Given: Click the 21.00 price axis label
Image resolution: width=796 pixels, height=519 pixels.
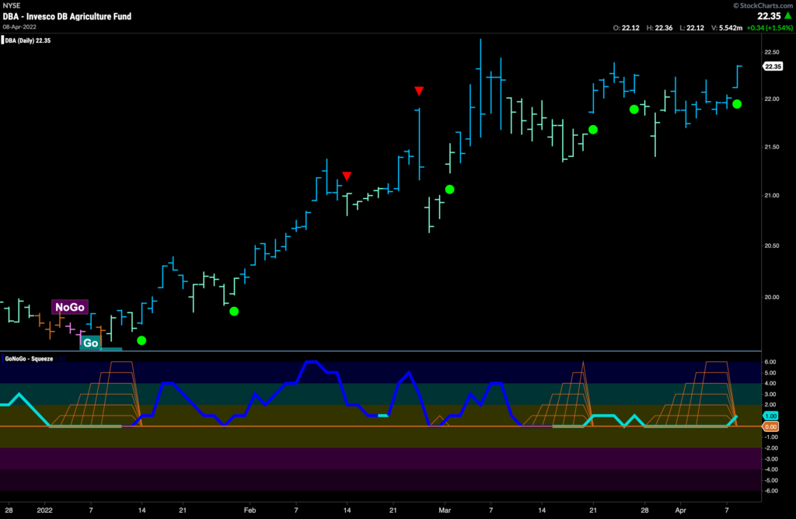Looking at the screenshot, I should [x=772, y=195].
